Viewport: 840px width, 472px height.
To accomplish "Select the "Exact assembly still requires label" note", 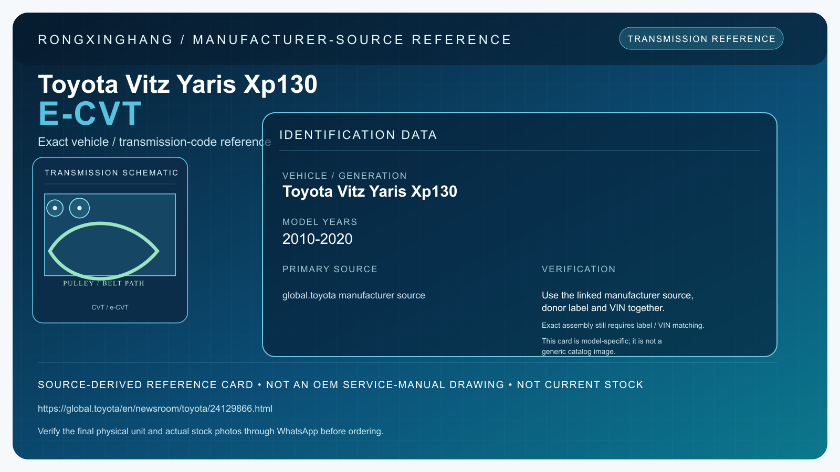I will (623, 325).
